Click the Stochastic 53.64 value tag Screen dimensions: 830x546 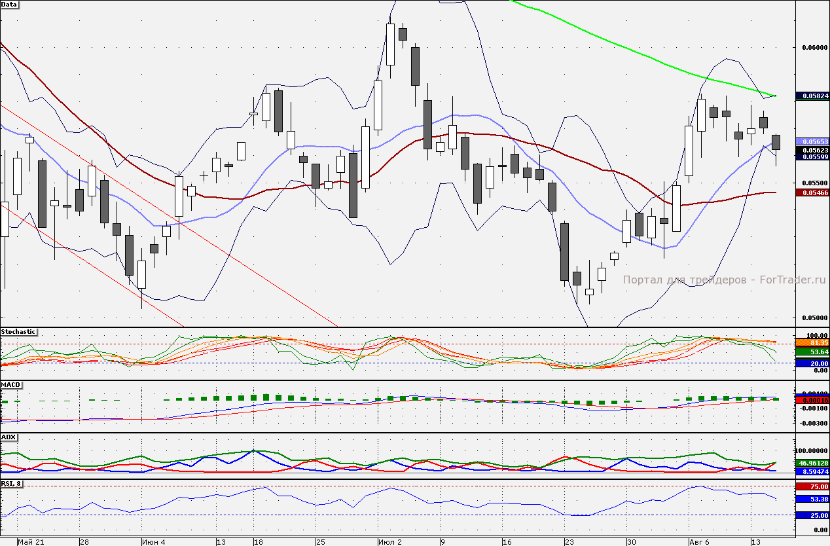pos(812,352)
